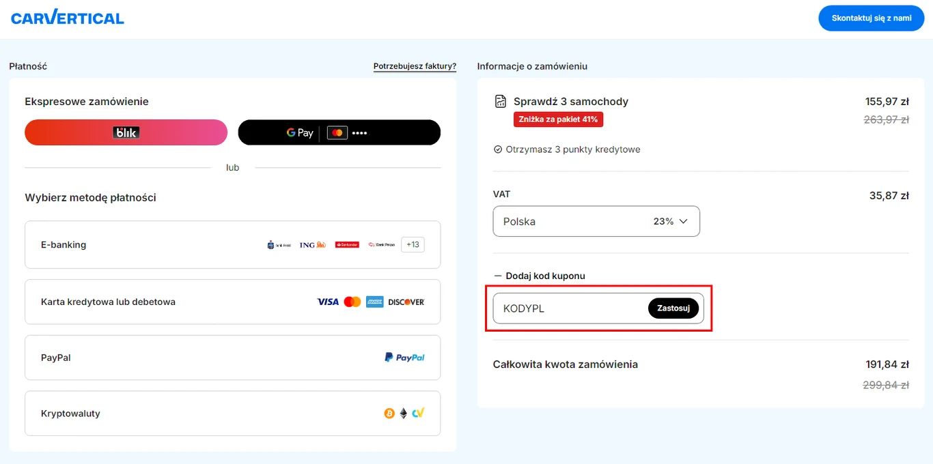Viewport: 933px width, 464px height.
Task: Click the G Pay icon
Action: coord(298,132)
